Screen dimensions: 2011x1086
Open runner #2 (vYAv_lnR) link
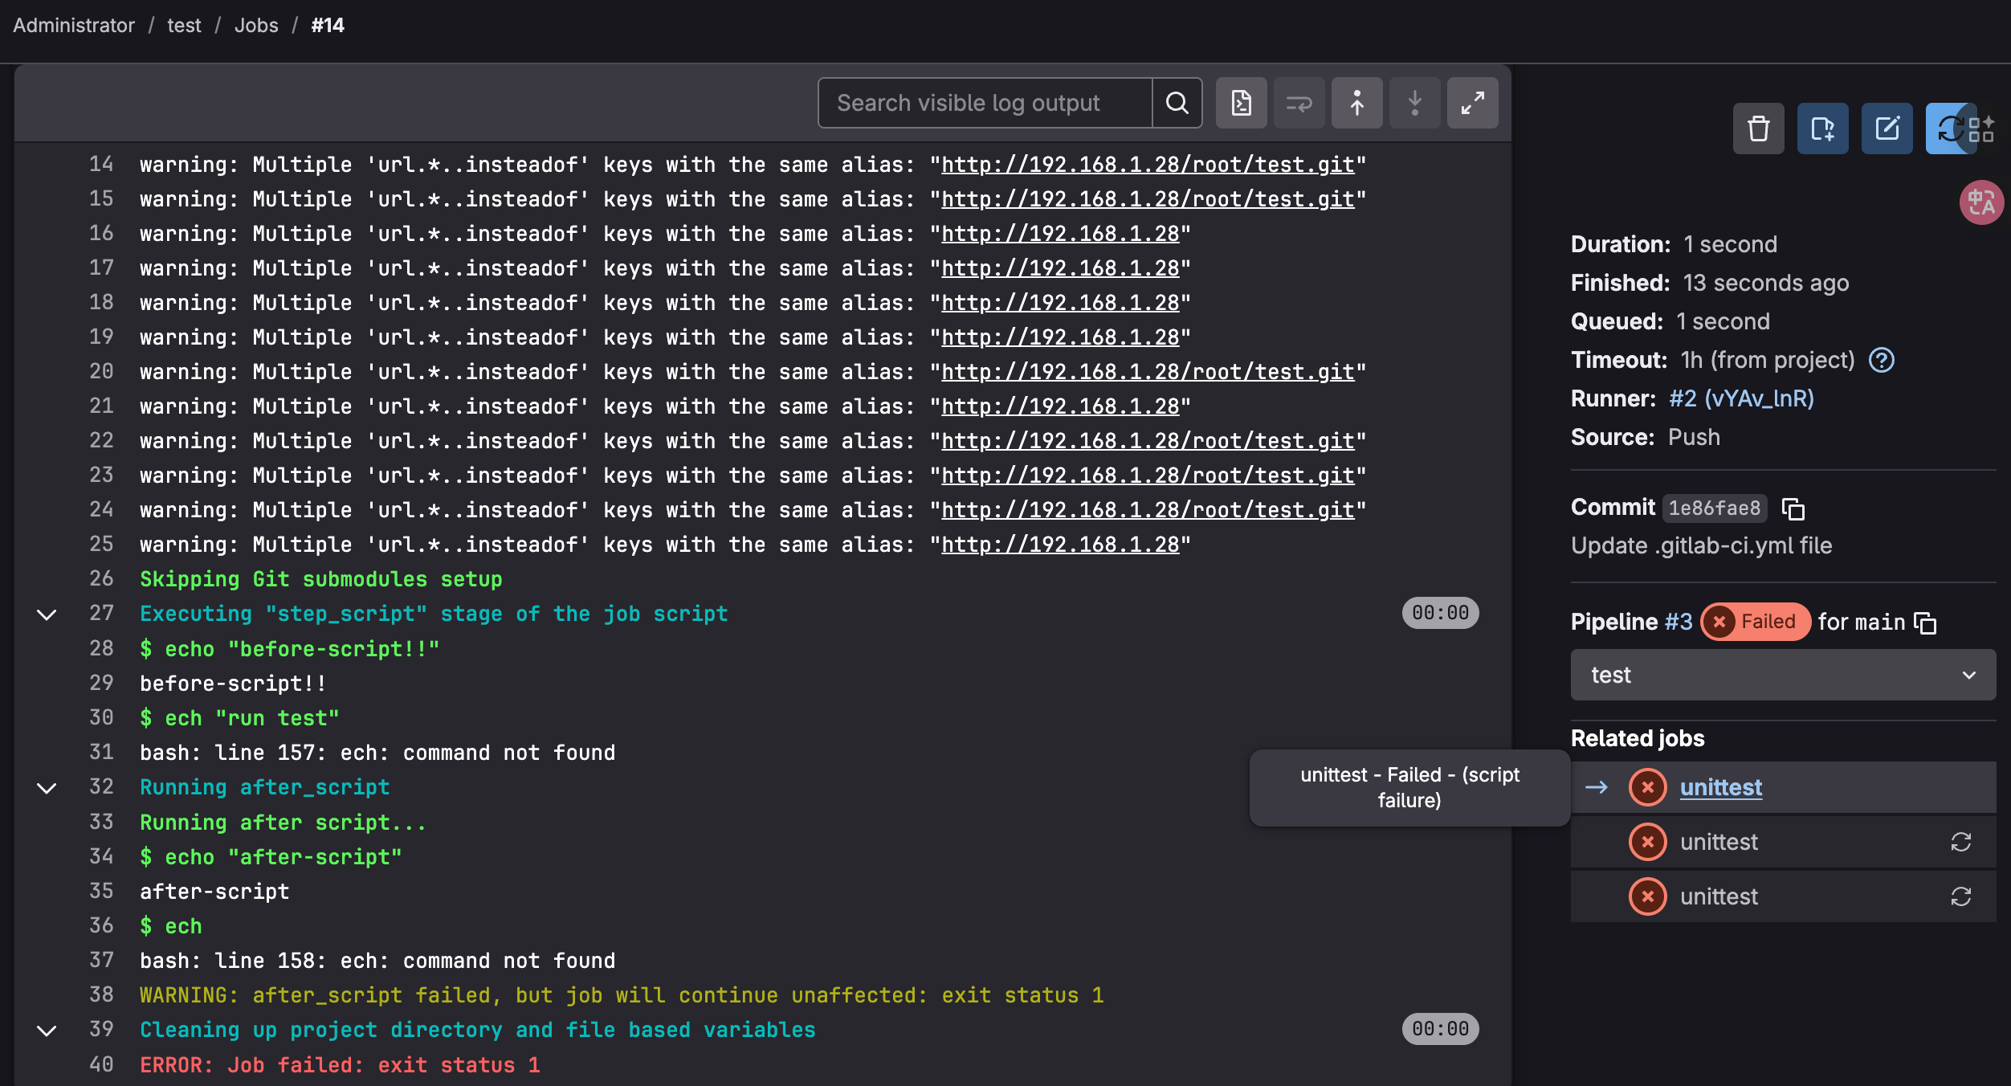(1741, 398)
